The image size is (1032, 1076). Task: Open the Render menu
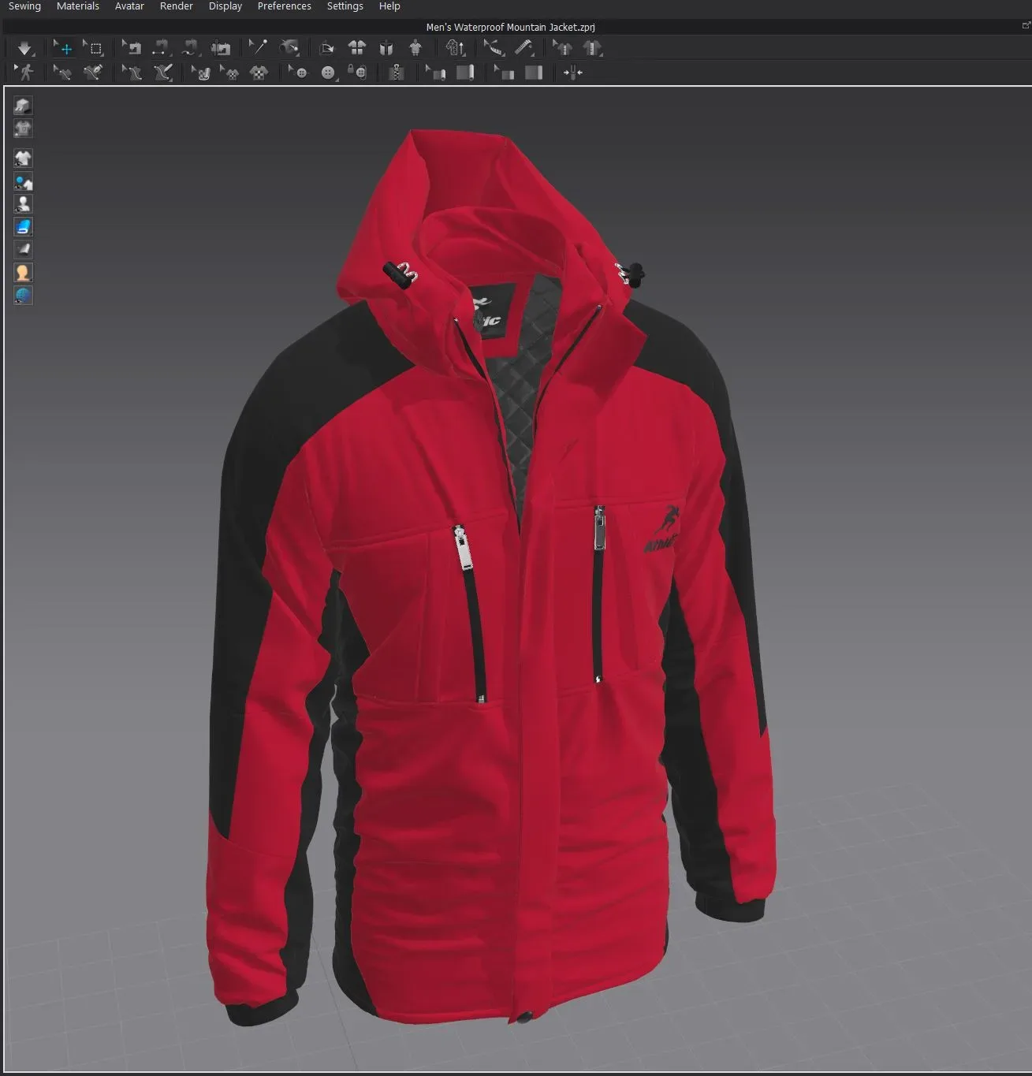(177, 6)
